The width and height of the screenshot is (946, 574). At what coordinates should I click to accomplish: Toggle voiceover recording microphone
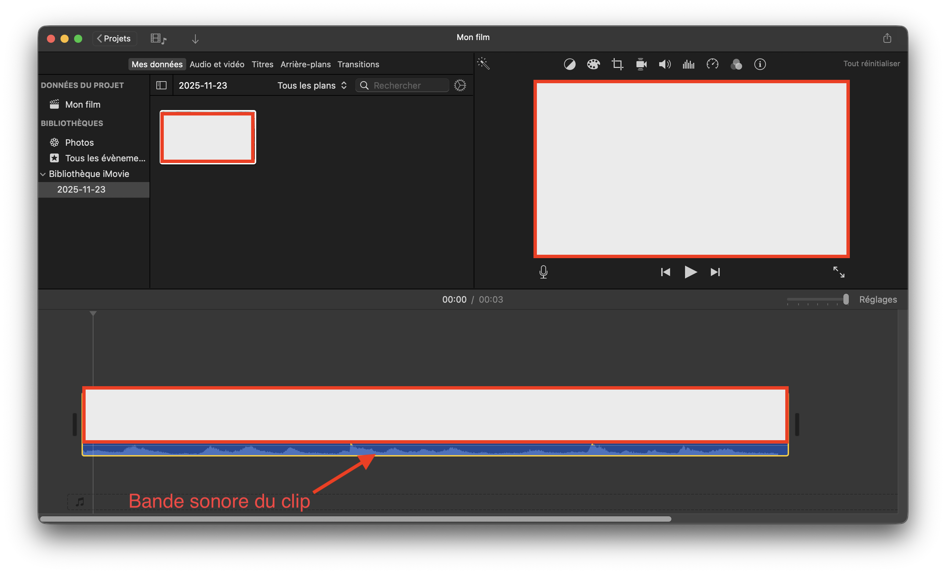[543, 272]
